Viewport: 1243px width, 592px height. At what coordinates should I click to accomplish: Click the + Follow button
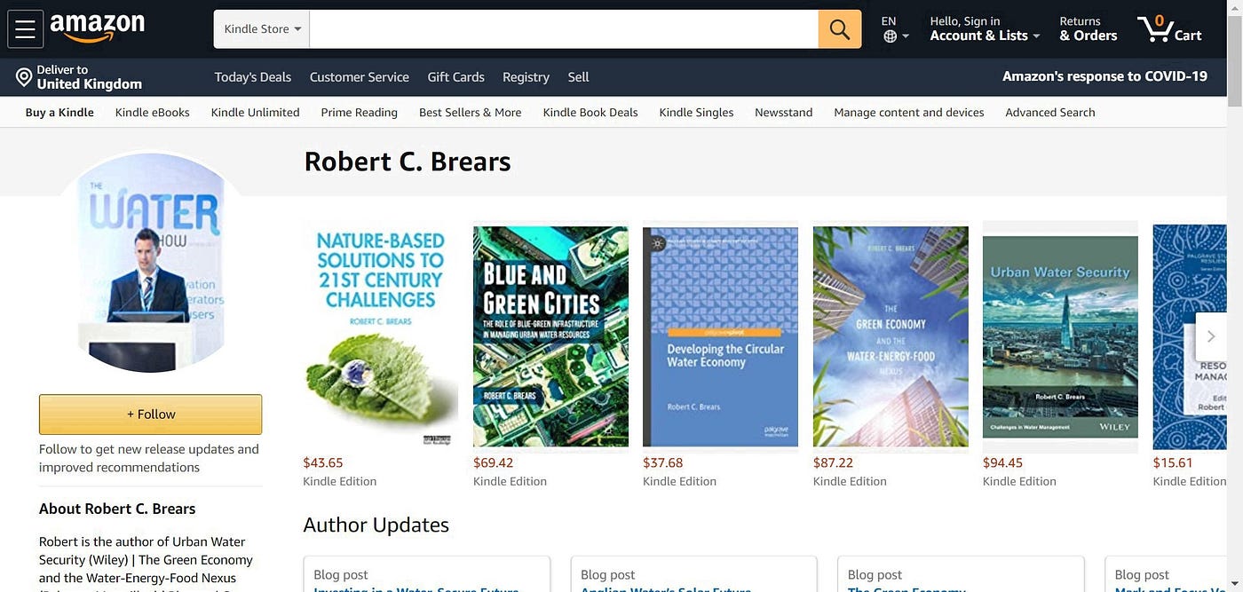(150, 414)
